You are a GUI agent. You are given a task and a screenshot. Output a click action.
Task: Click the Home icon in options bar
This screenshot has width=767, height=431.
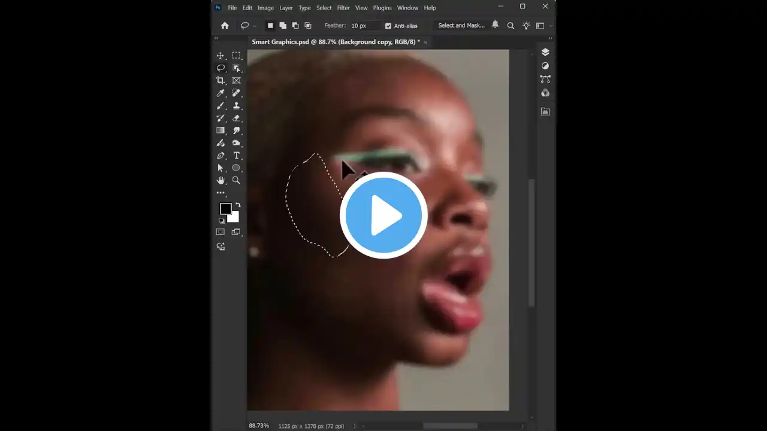click(x=225, y=26)
